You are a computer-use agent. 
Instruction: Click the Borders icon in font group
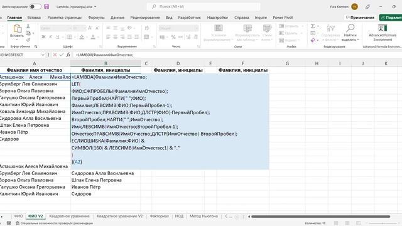[70, 37]
